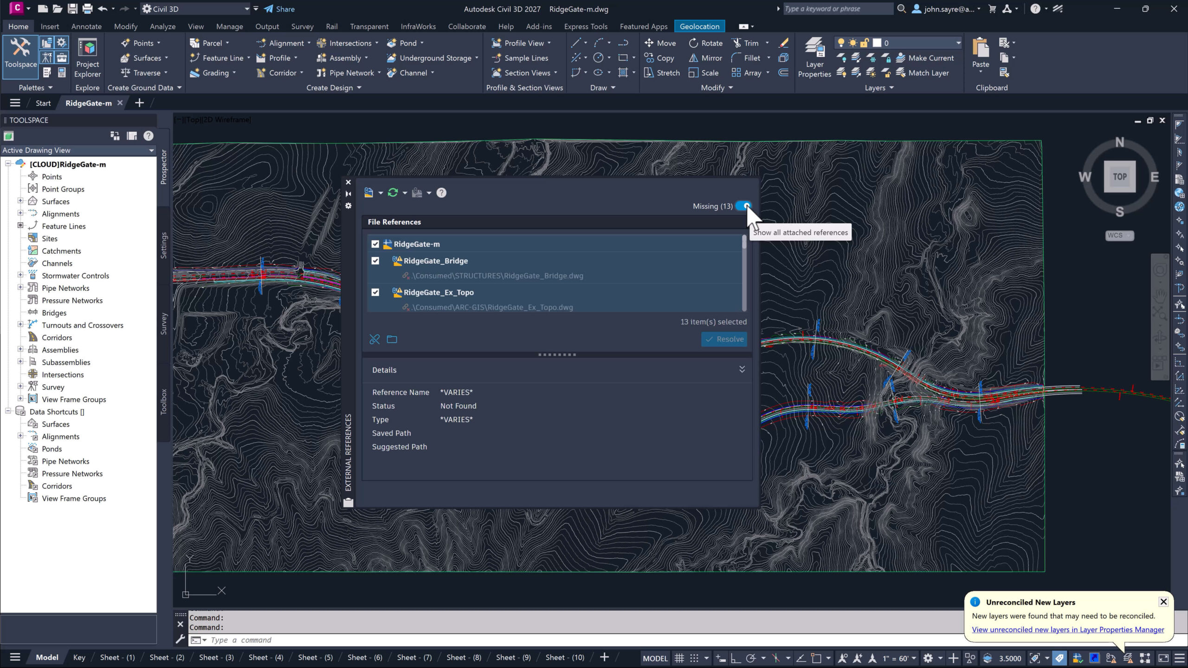Viewport: 1188px width, 668px height.
Task: Launch Project Explorer
Action: [87, 58]
